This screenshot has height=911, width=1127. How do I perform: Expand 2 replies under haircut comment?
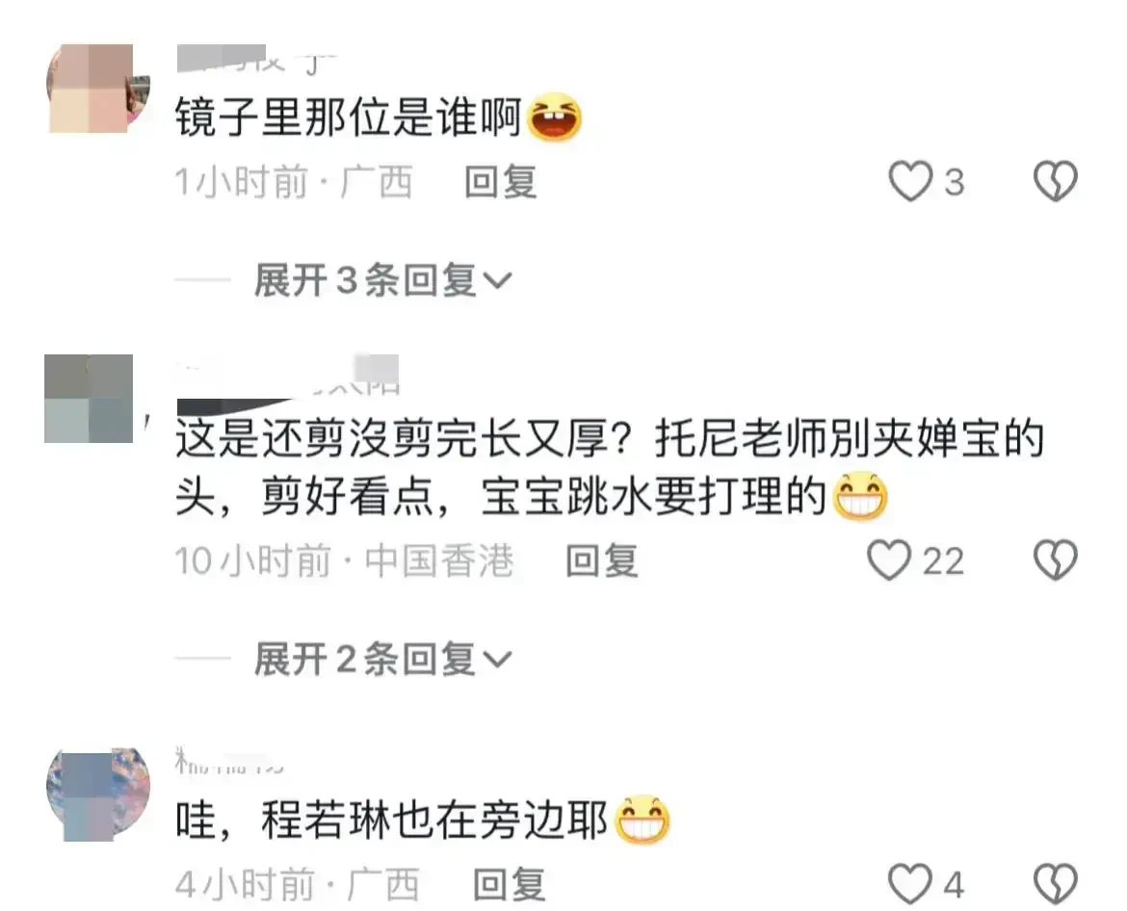point(382,659)
